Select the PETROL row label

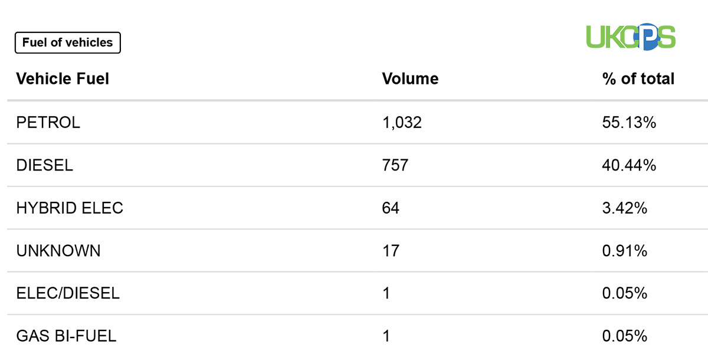(x=48, y=123)
